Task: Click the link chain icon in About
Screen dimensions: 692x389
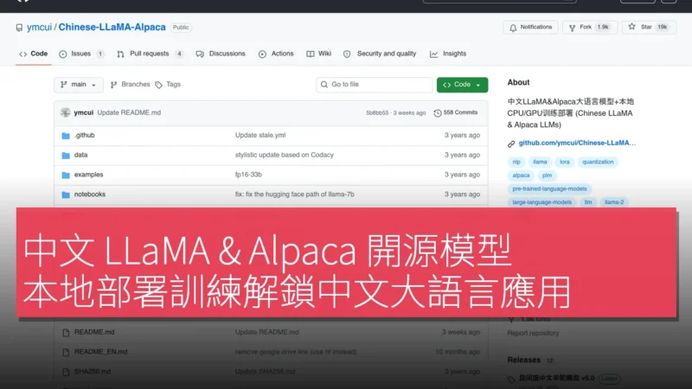Action: tap(511, 143)
